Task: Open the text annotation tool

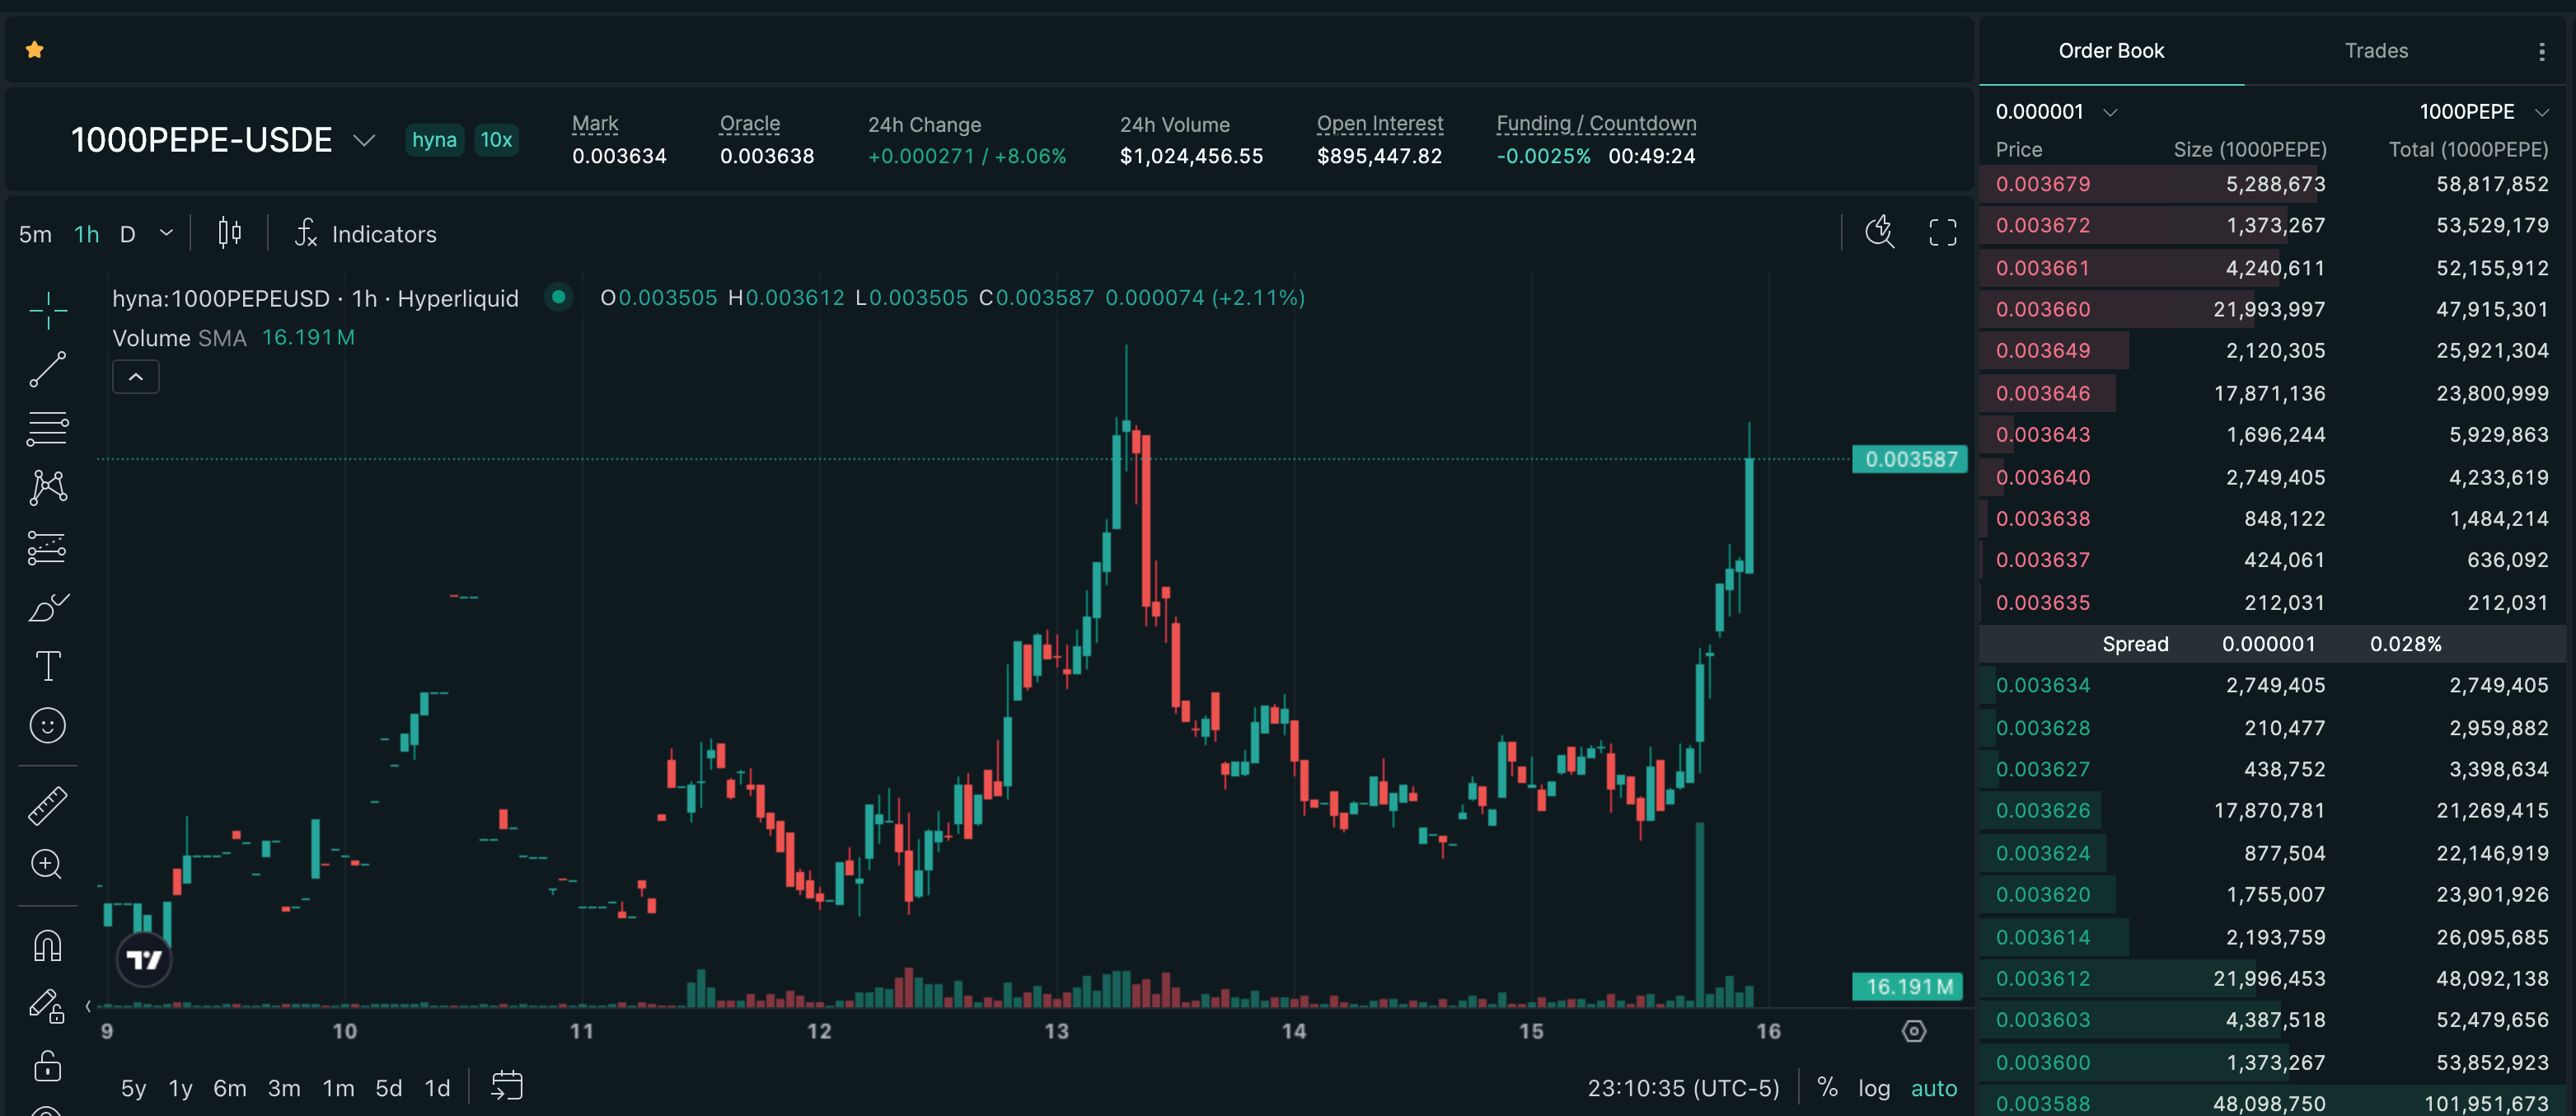Action: pyautogui.click(x=47, y=666)
